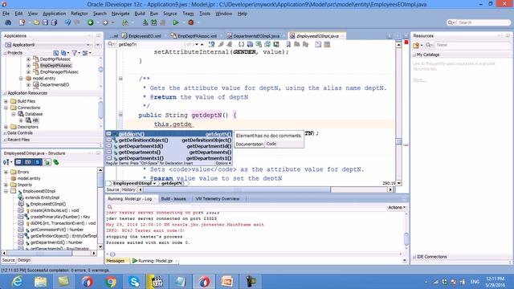Click the binoculars icon in main toolbar

tap(8, 22)
